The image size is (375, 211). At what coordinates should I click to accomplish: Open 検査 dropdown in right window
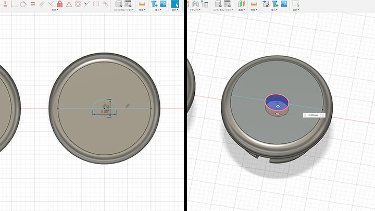click(x=254, y=10)
